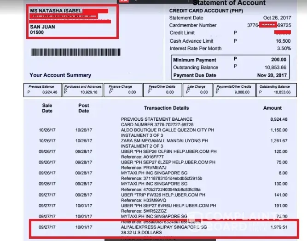Screen dimensions: 307x241
Task: Select the Purchases and Advances summary box
Action: [83, 90]
